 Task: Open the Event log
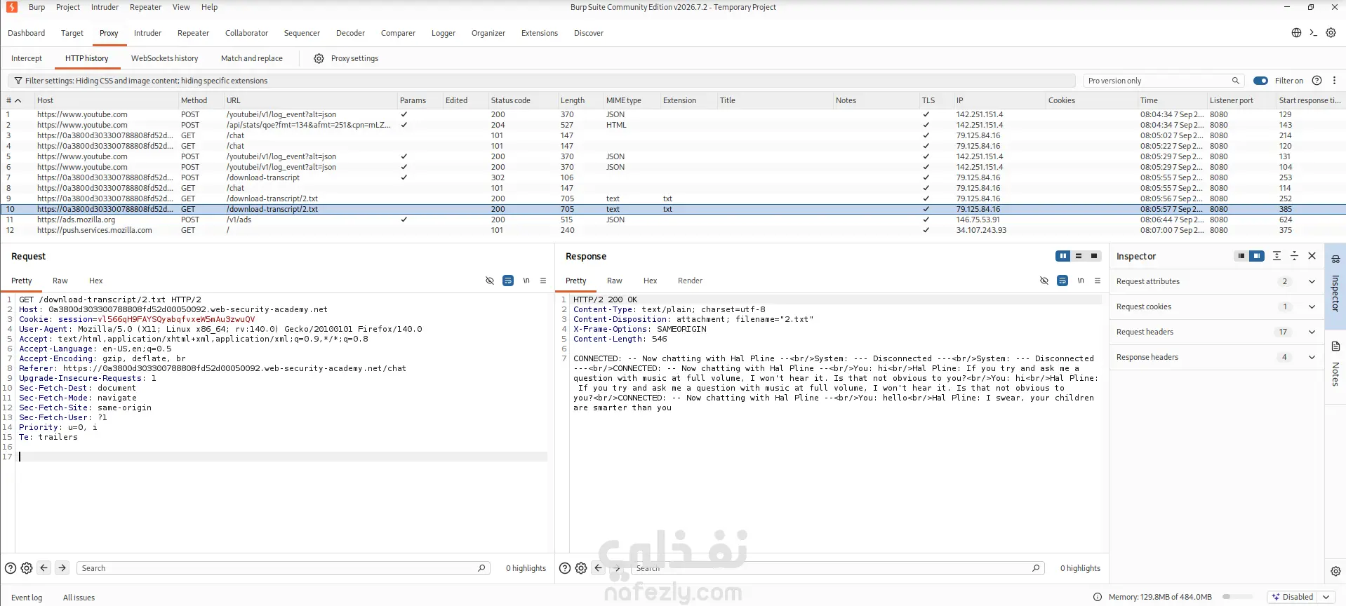click(x=27, y=598)
